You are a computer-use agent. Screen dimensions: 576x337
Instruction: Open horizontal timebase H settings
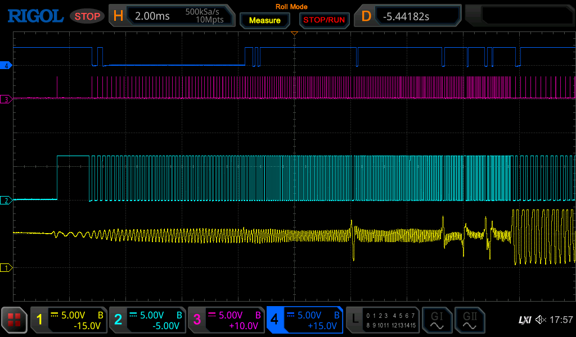(118, 16)
